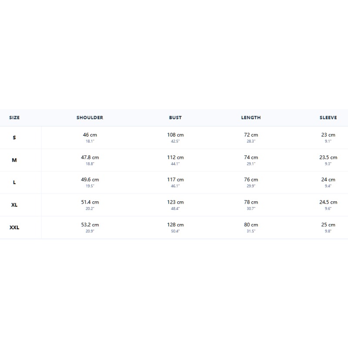Click the 23.5 cm sleeve value

coord(328,157)
